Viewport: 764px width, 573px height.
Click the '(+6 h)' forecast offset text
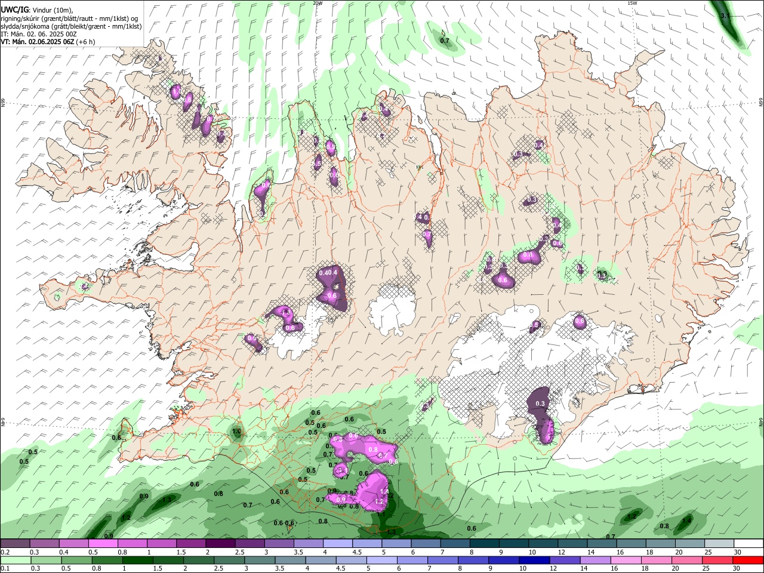tap(85, 42)
